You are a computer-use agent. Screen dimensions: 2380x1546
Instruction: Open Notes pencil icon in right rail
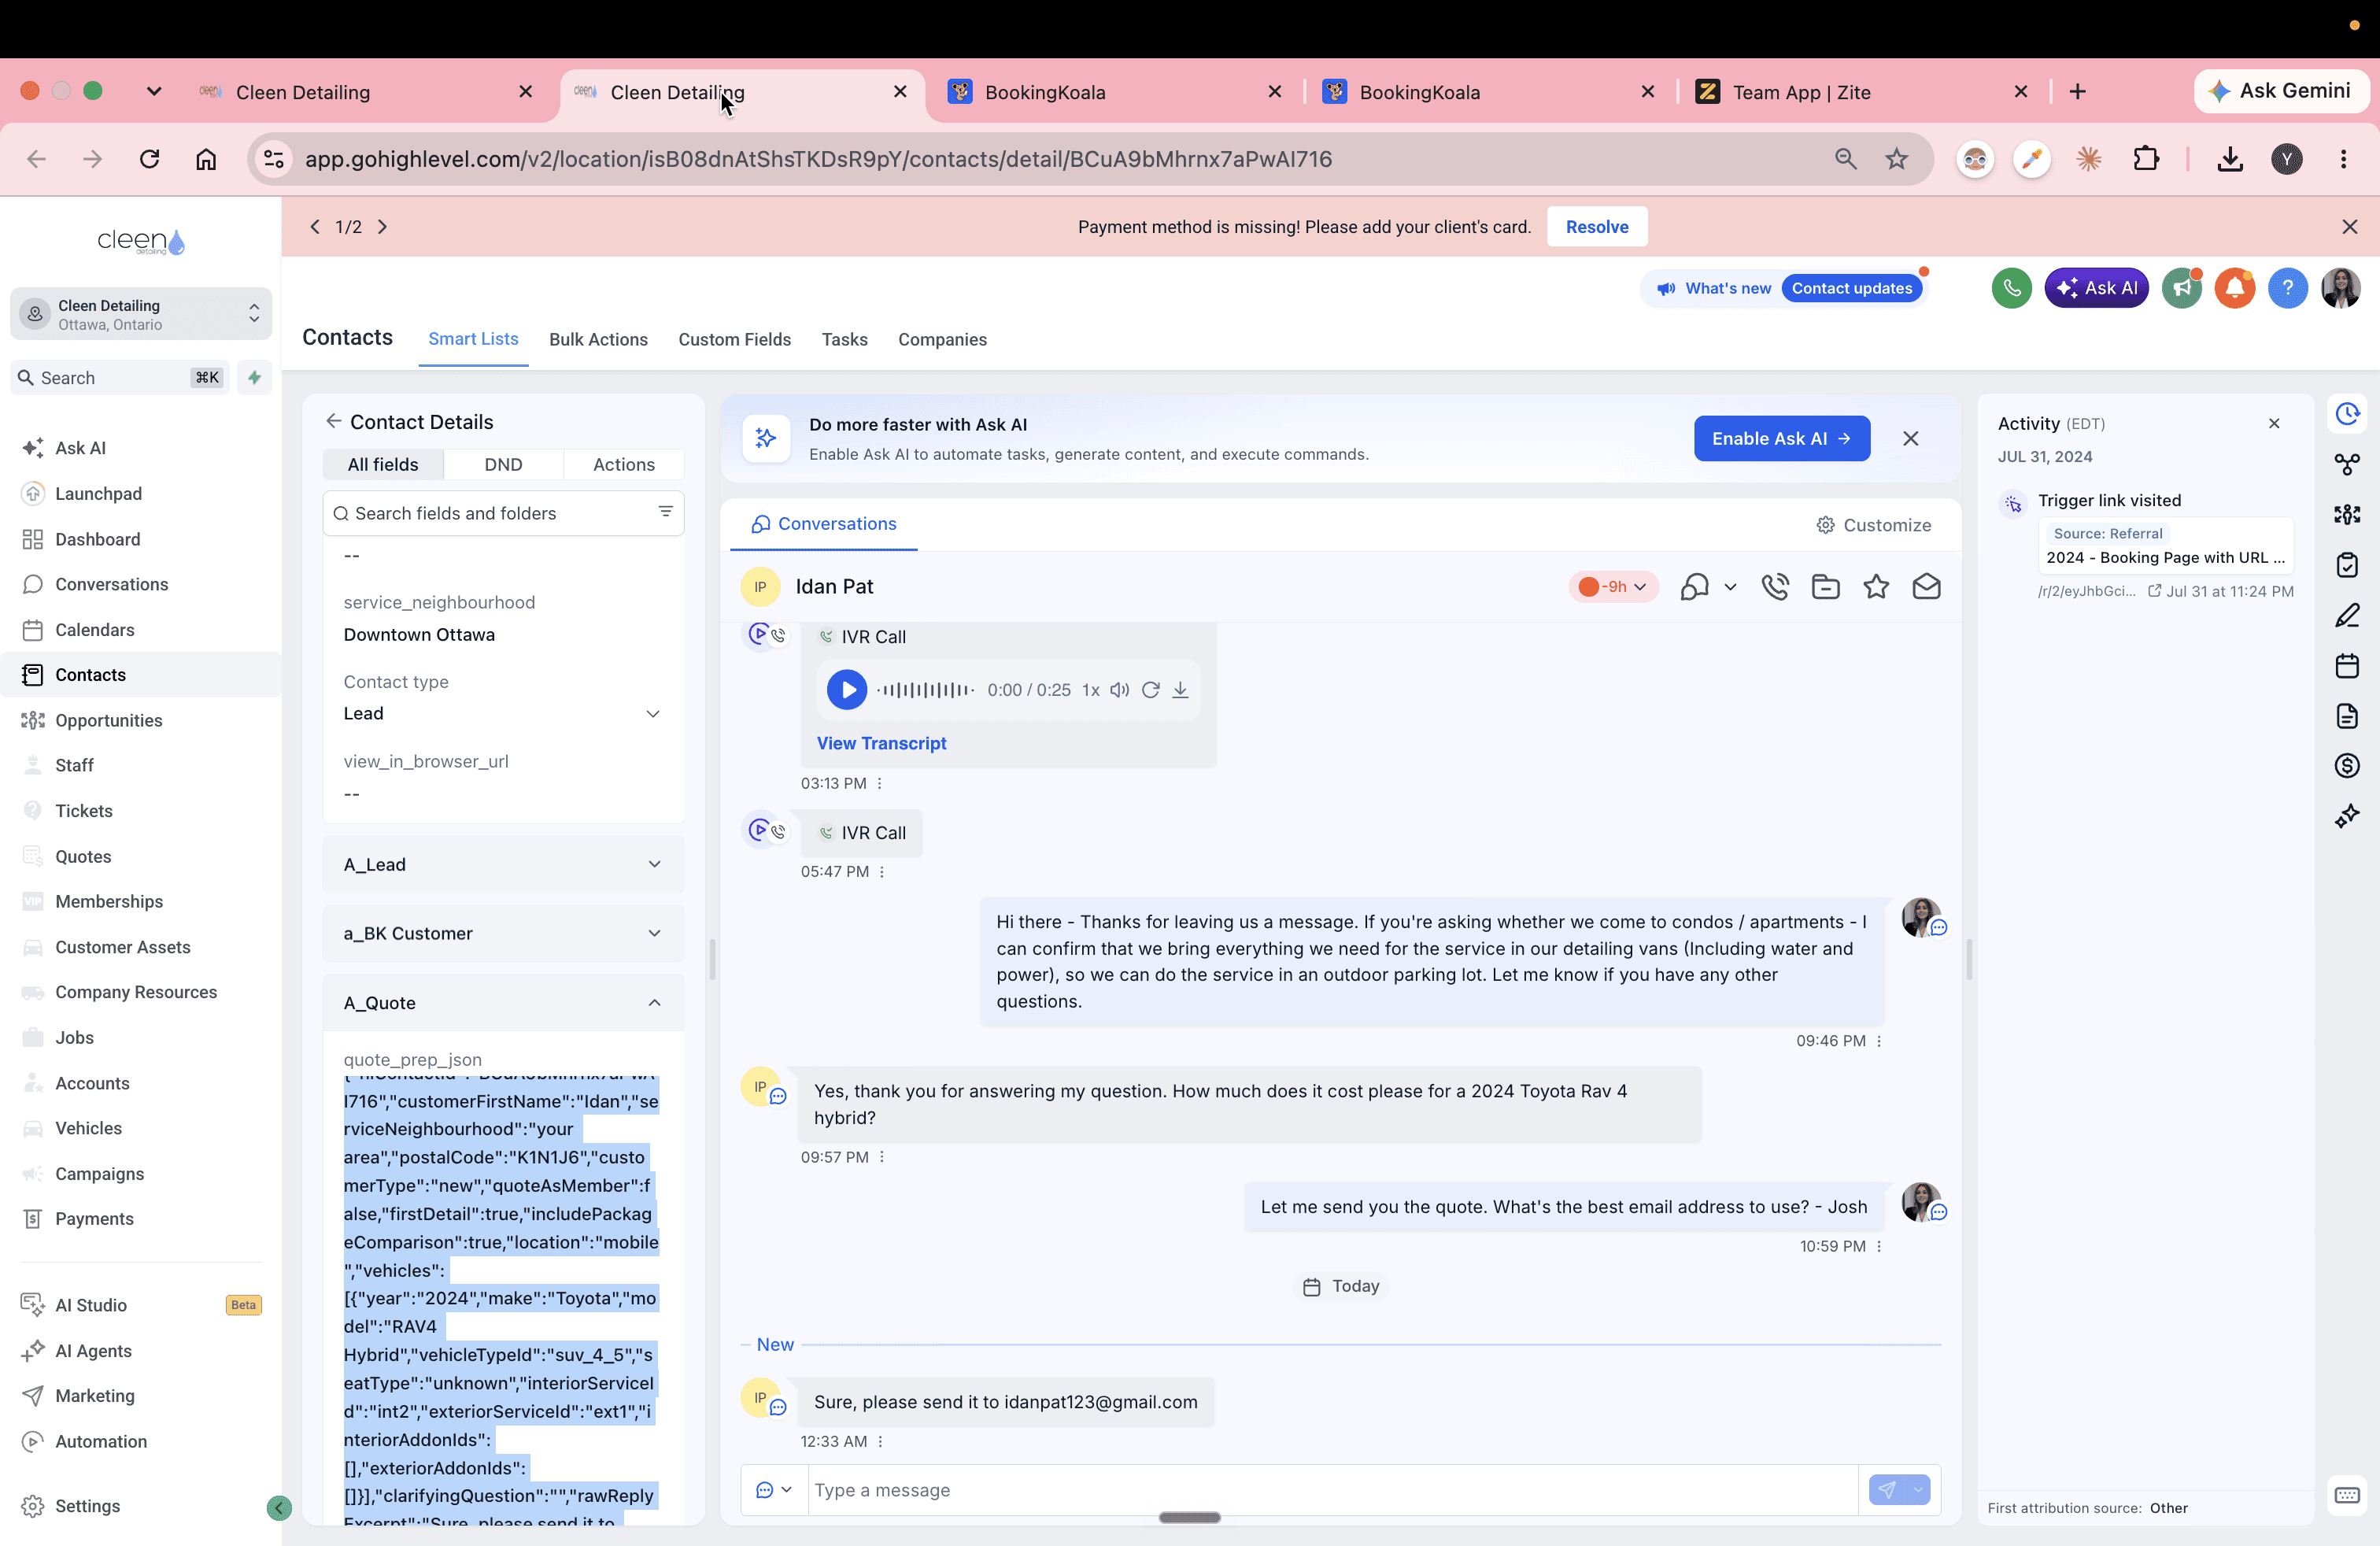[x=2347, y=615]
